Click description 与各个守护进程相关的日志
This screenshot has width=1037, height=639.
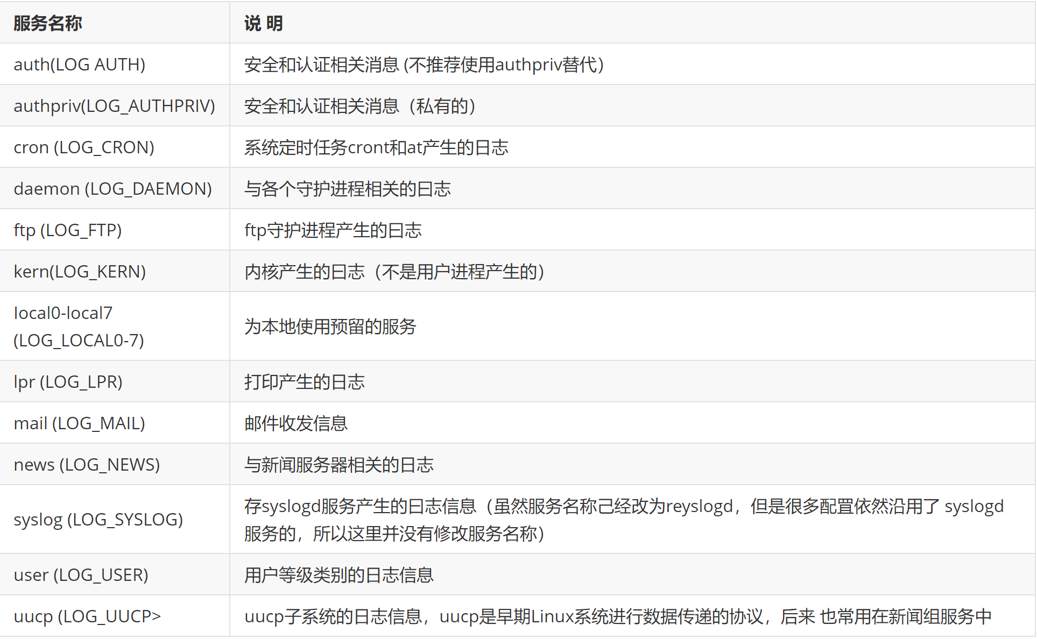coord(348,189)
